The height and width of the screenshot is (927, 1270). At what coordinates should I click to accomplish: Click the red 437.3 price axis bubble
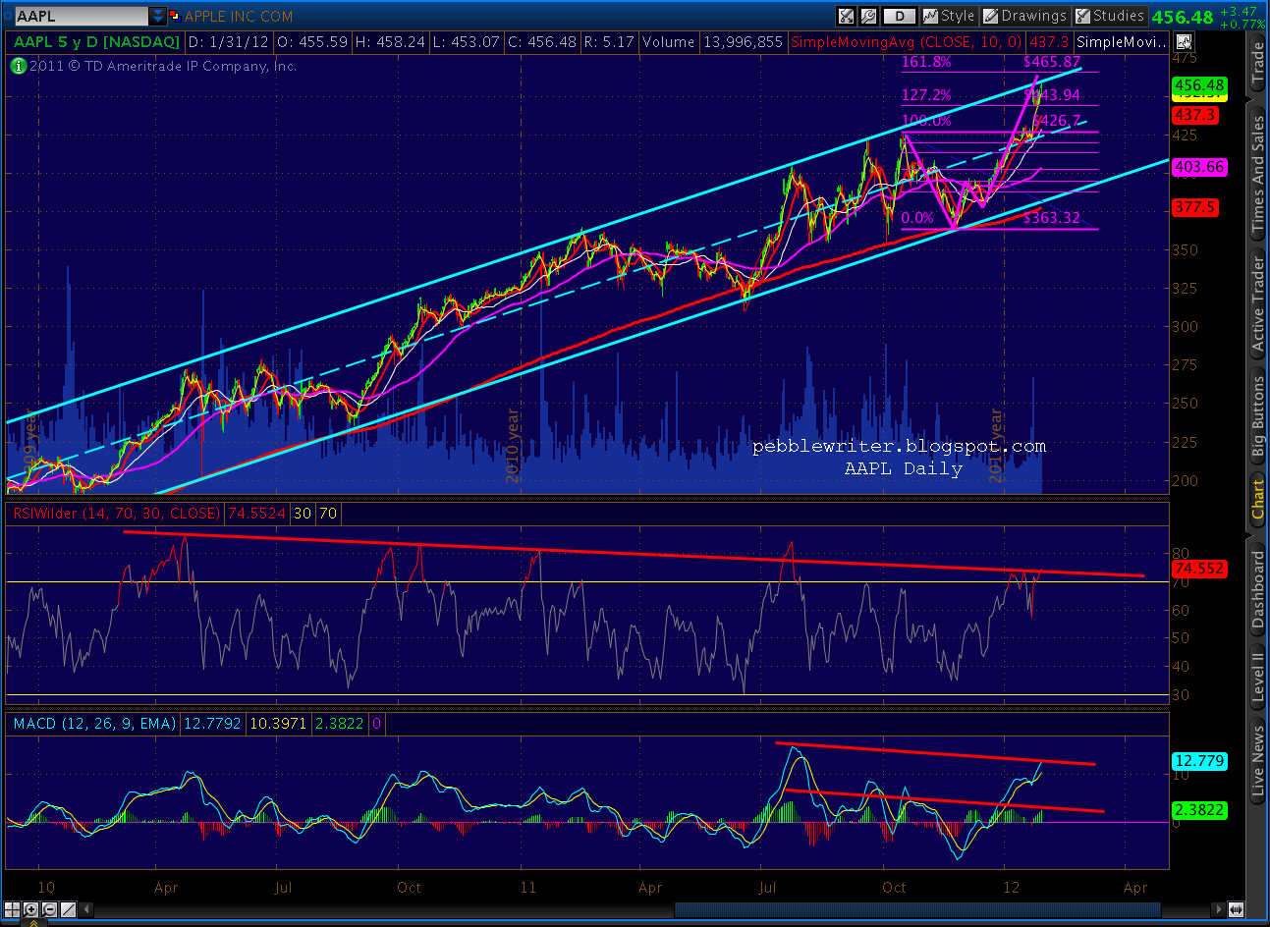point(1194,115)
